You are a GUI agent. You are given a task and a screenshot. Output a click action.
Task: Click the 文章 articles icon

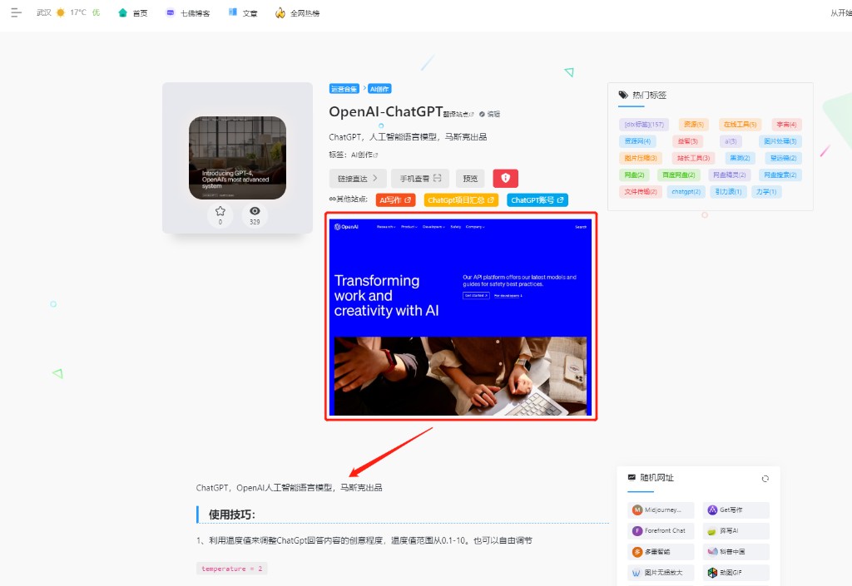(x=233, y=12)
